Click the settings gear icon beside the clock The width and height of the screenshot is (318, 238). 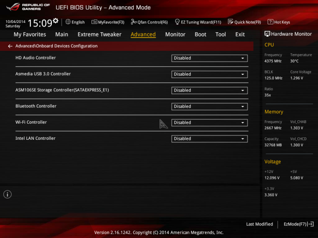[x=56, y=21]
